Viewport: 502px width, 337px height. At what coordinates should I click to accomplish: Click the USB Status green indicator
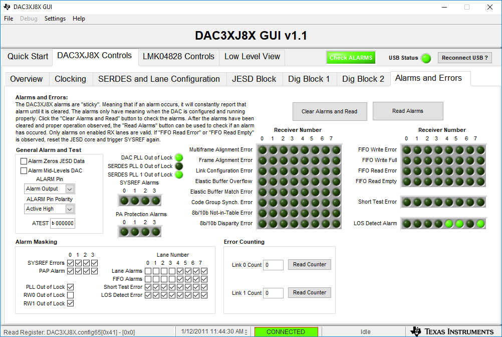point(426,58)
